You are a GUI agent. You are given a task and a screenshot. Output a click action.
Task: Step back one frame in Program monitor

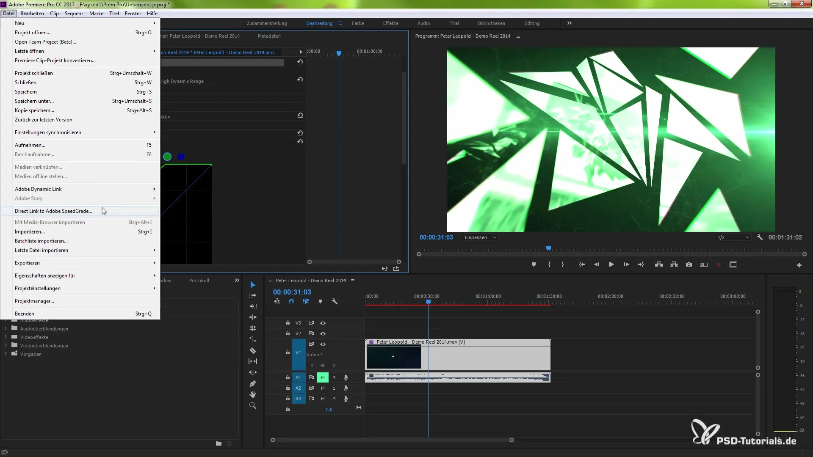pos(597,264)
